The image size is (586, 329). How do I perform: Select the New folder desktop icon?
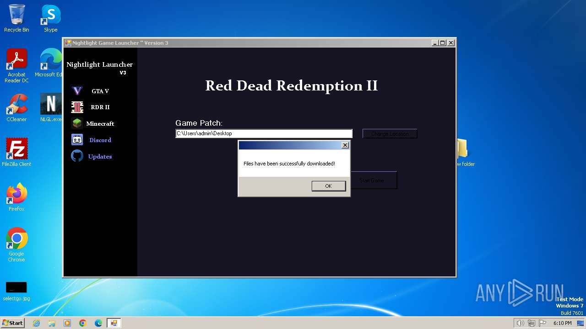465,153
